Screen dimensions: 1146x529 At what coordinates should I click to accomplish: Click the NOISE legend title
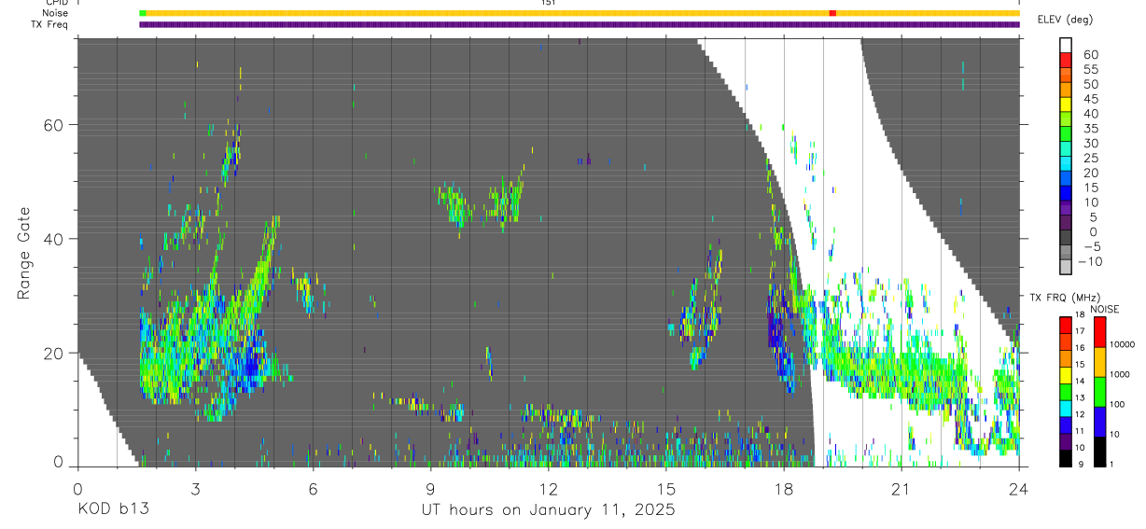1105,310
